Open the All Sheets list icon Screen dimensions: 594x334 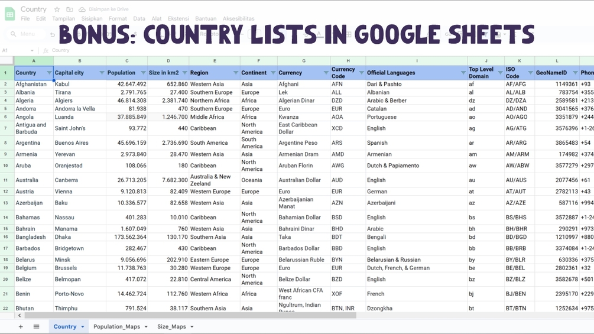pos(37,326)
